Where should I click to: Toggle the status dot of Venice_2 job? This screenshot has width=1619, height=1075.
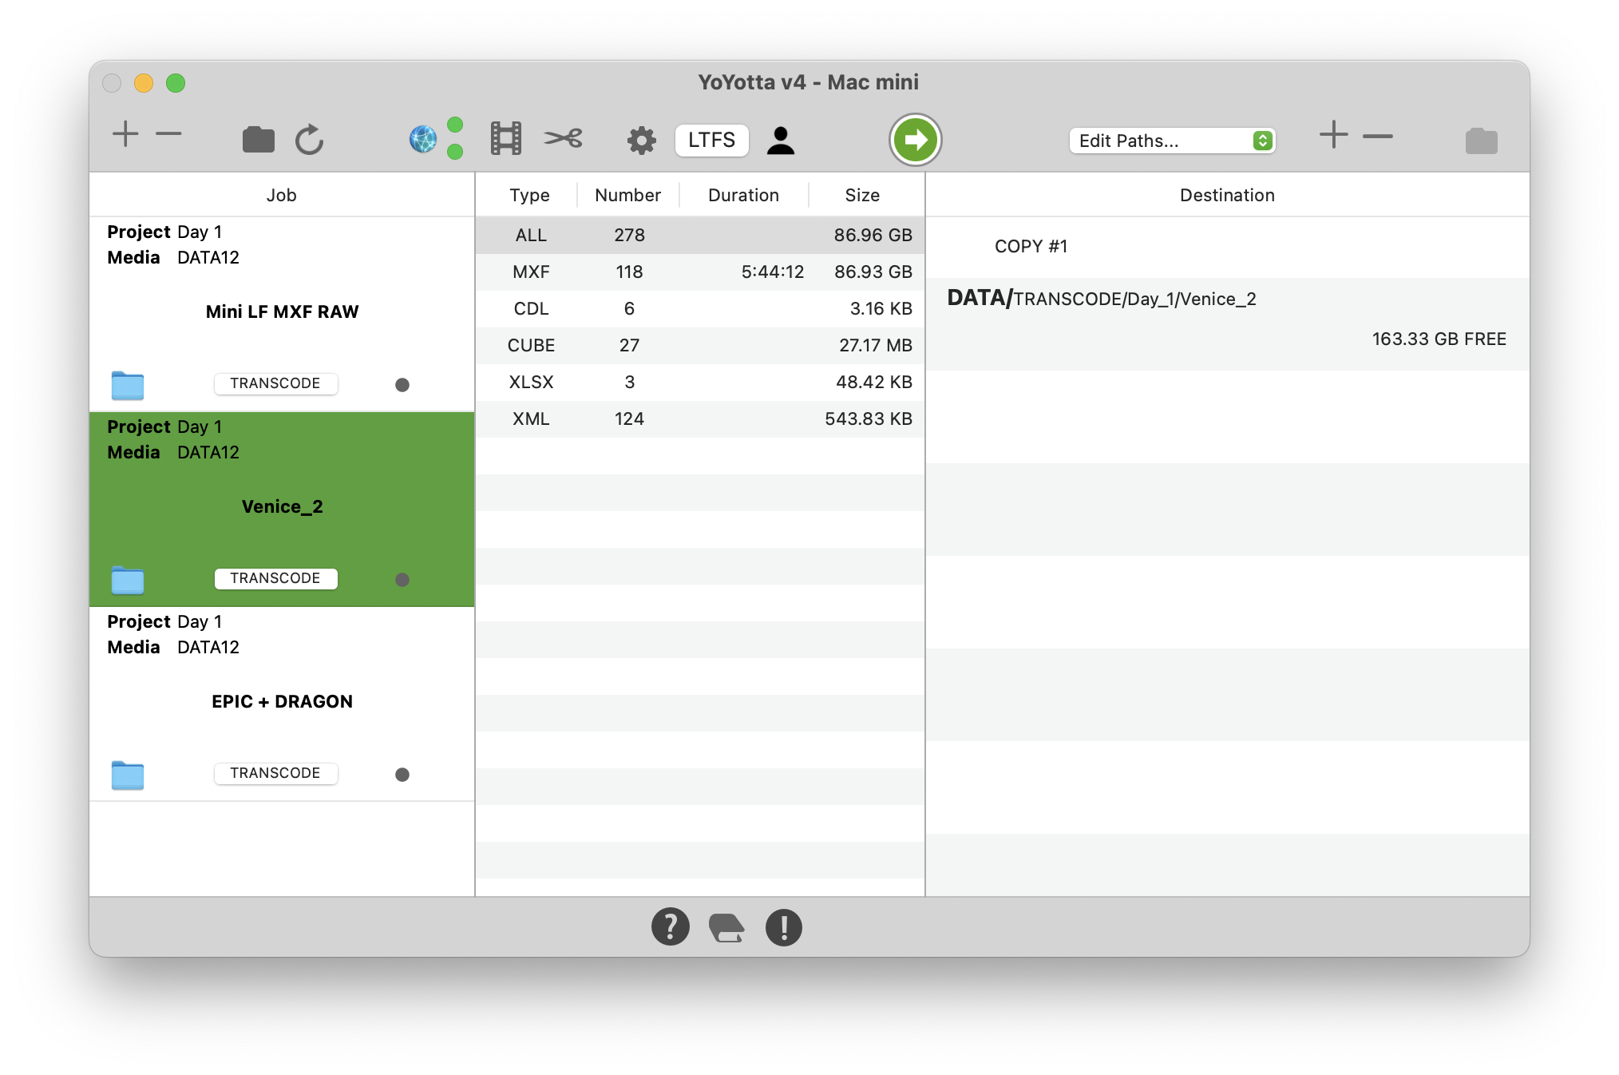pyautogui.click(x=402, y=580)
